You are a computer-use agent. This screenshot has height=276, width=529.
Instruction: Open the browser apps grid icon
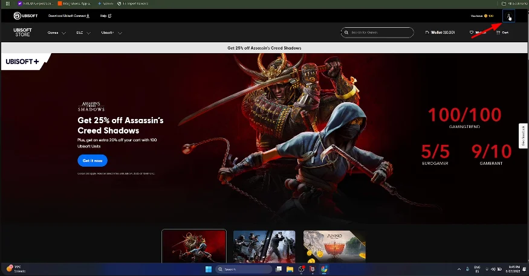[8, 4]
